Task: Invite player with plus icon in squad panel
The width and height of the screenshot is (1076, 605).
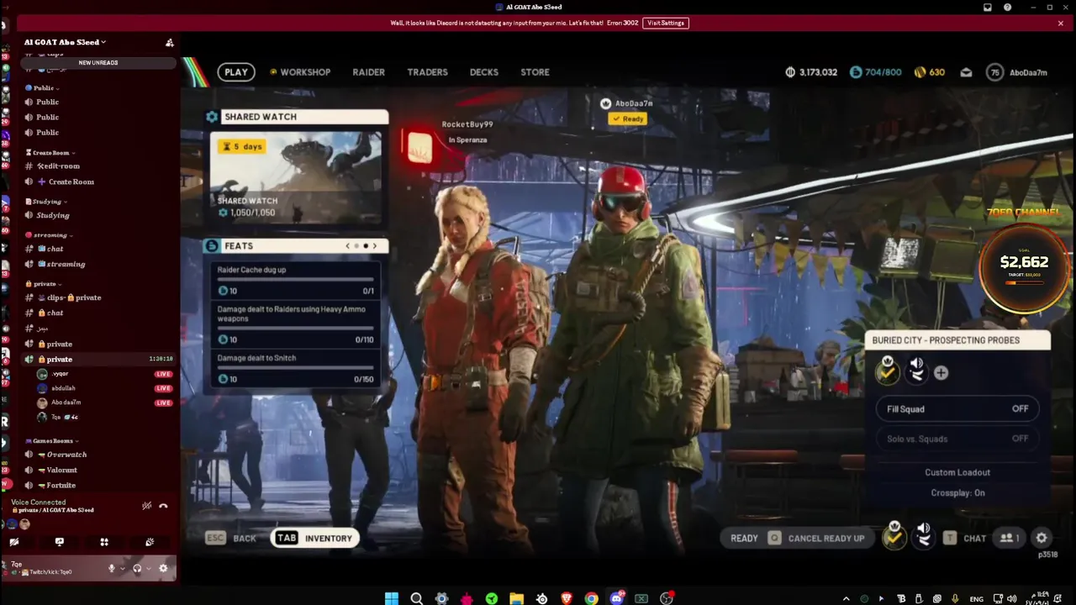Action: (941, 373)
